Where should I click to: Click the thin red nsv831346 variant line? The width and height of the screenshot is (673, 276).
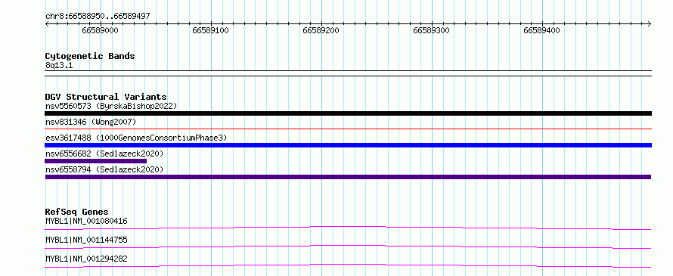(x=348, y=129)
